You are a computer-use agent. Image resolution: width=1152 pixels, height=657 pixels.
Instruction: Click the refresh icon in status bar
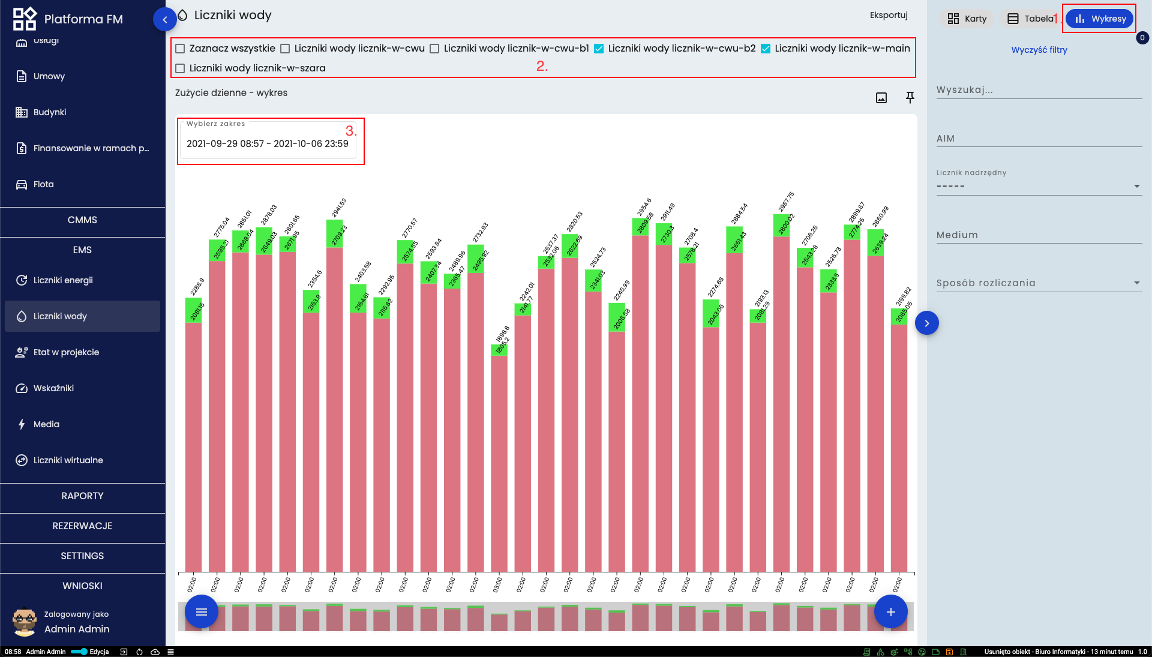click(139, 652)
